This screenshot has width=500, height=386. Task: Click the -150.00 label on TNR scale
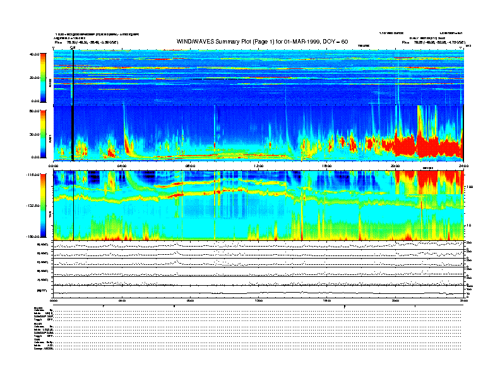coord(34,237)
